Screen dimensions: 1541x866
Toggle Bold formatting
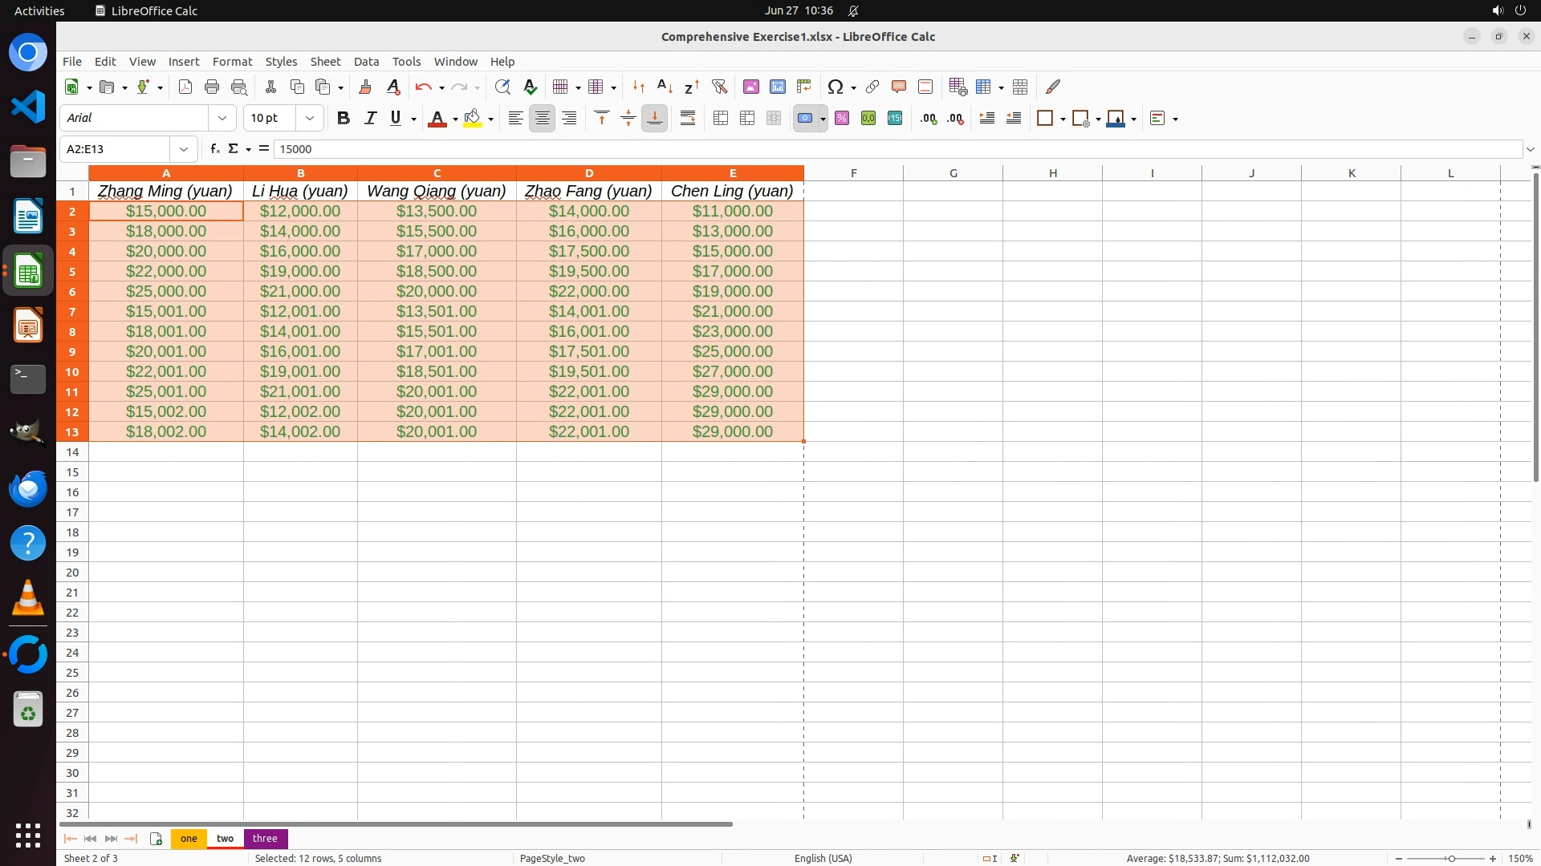pyautogui.click(x=344, y=119)
